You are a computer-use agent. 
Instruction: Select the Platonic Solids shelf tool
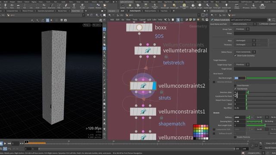82,6
